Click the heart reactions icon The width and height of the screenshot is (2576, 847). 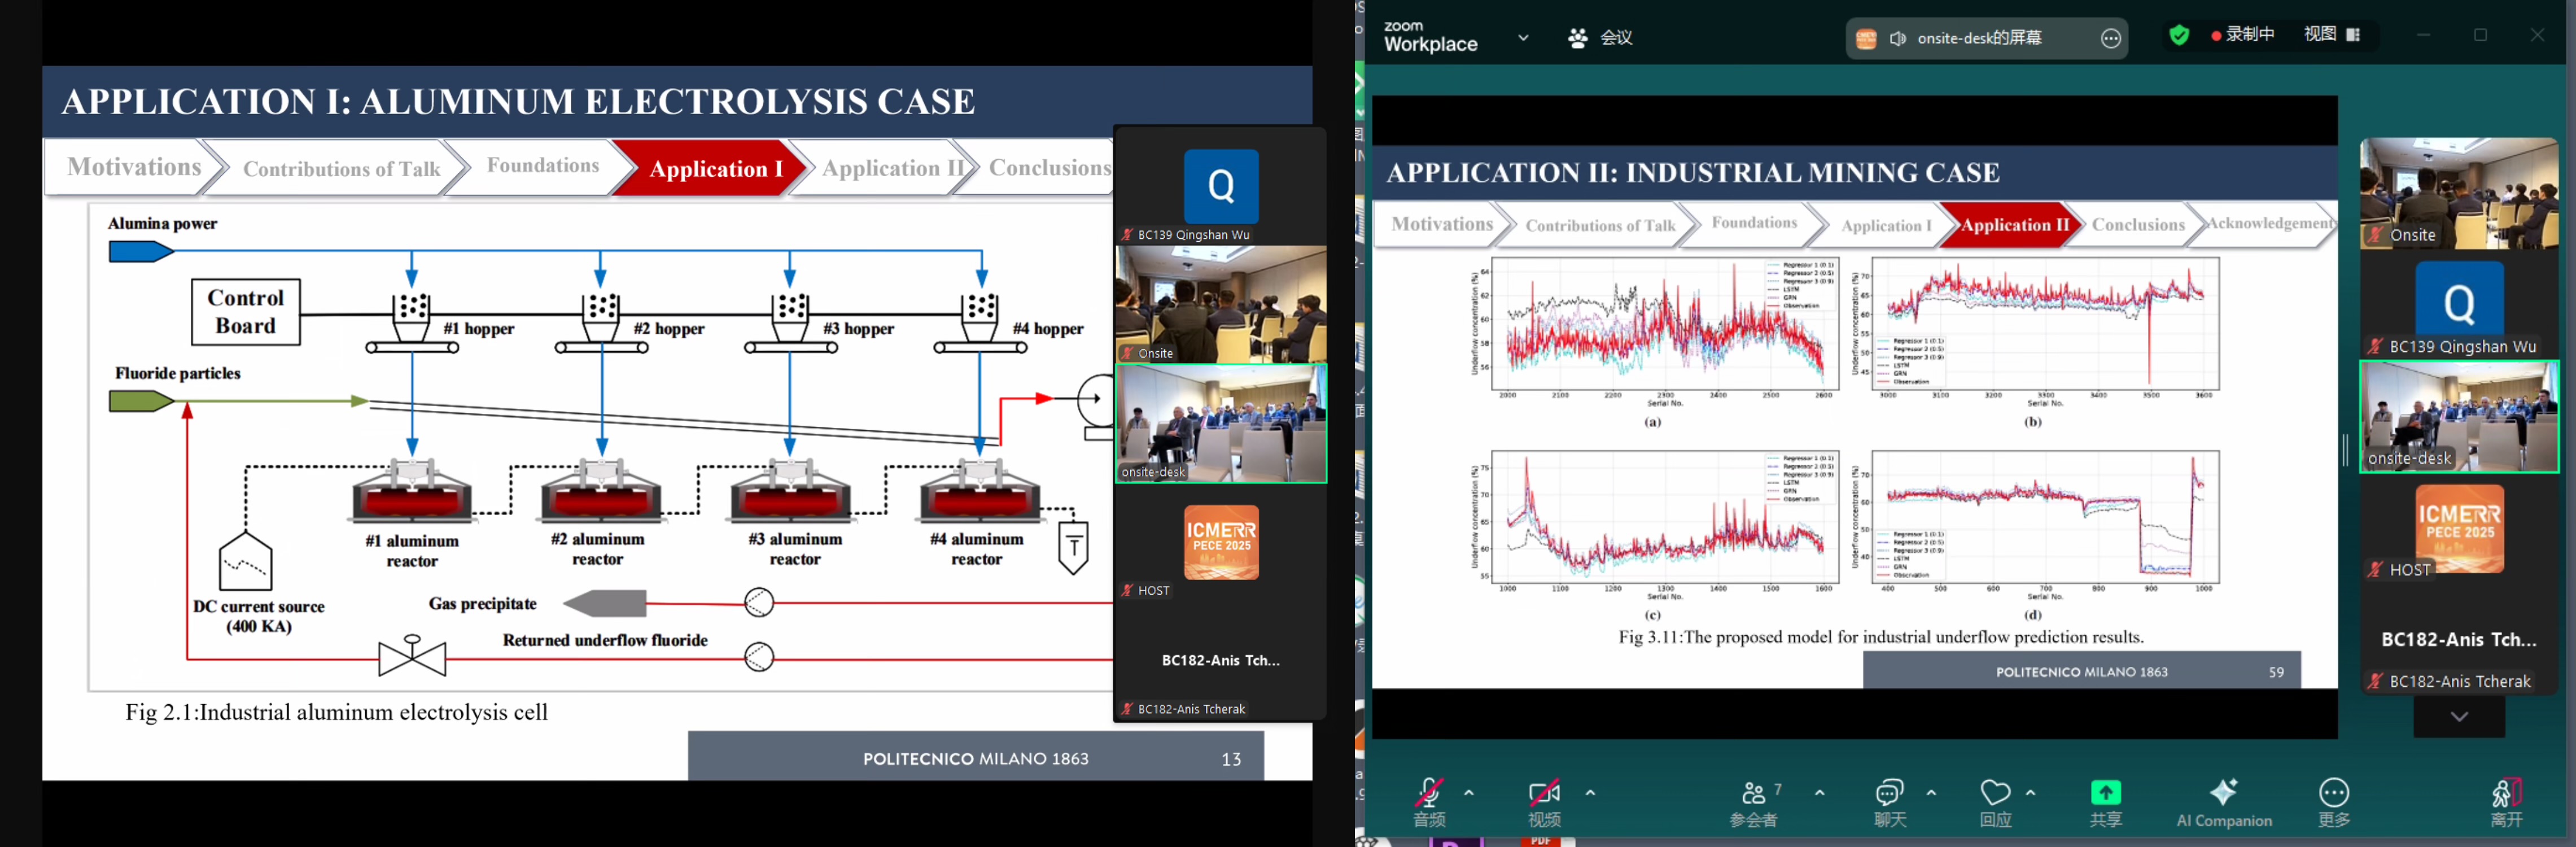pyautogui.click(x=1995, y=794)
